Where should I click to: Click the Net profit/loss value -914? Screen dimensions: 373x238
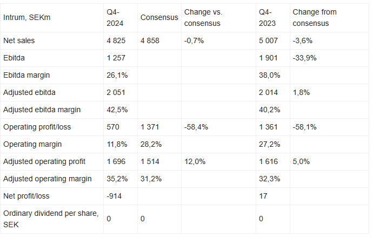(x=115, y=196)
